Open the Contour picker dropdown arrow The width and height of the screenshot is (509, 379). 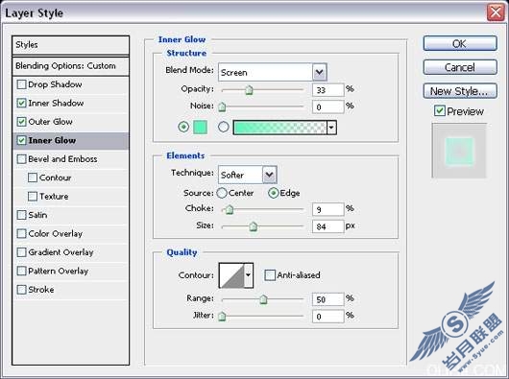point(249,275)
